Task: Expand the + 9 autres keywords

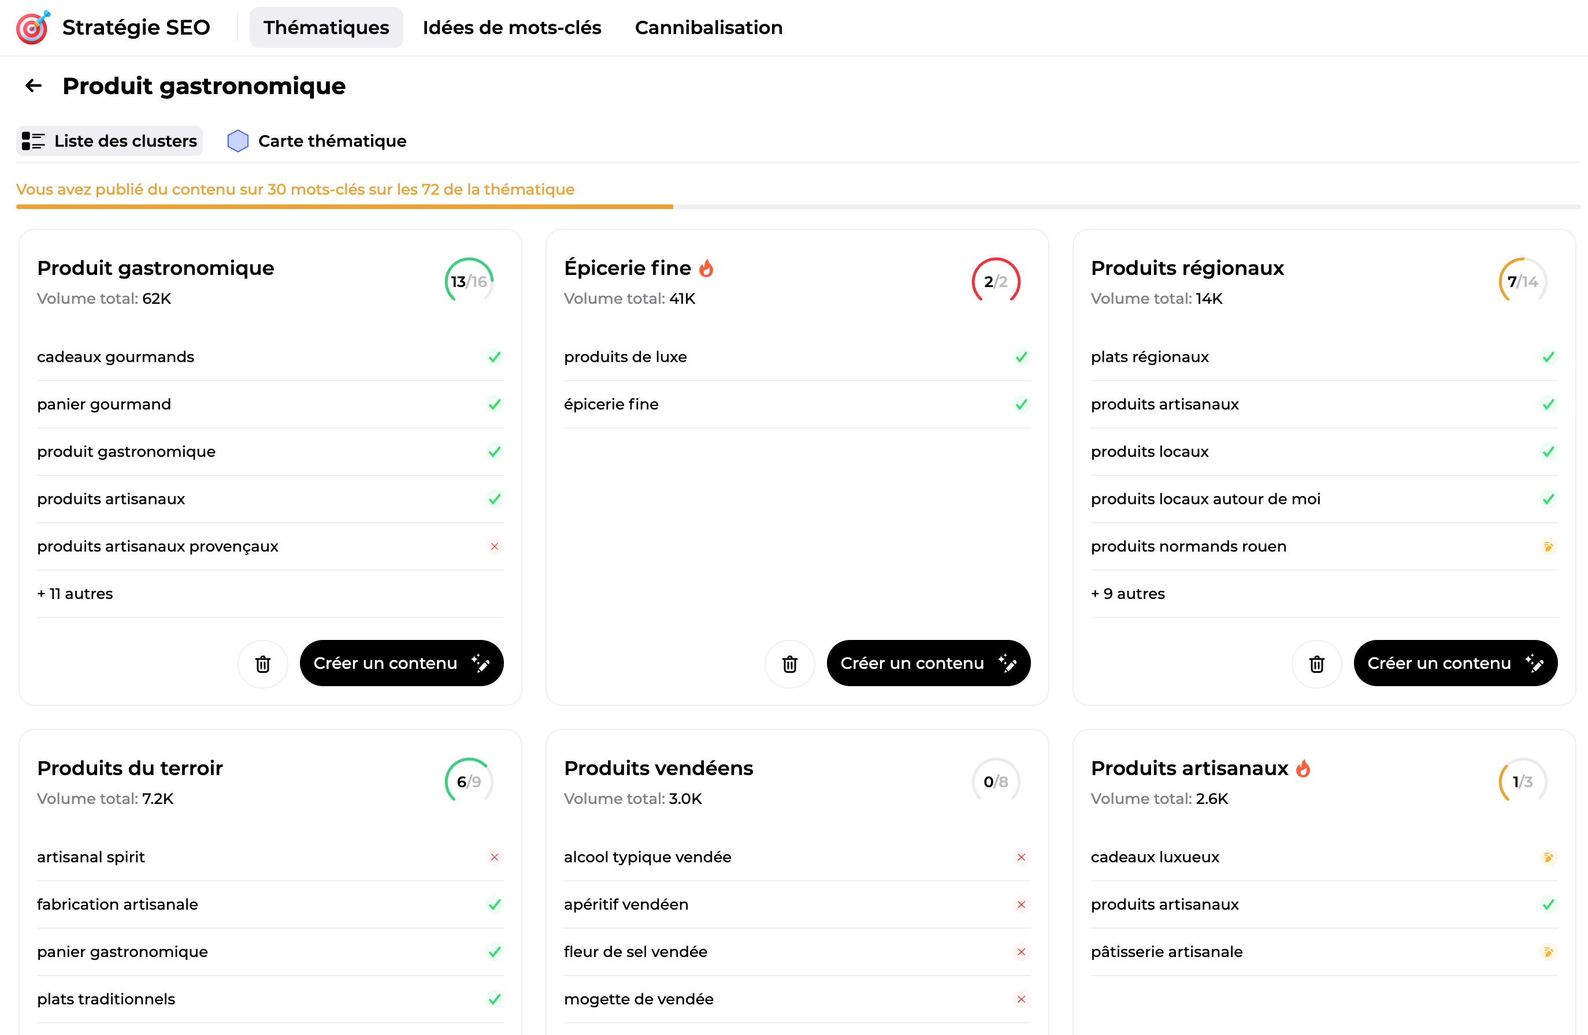Action: tap(1127, 594)
